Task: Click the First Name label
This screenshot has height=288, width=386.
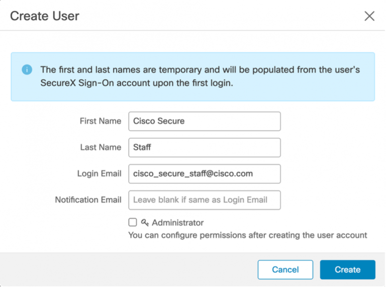Action: point(100,121)
